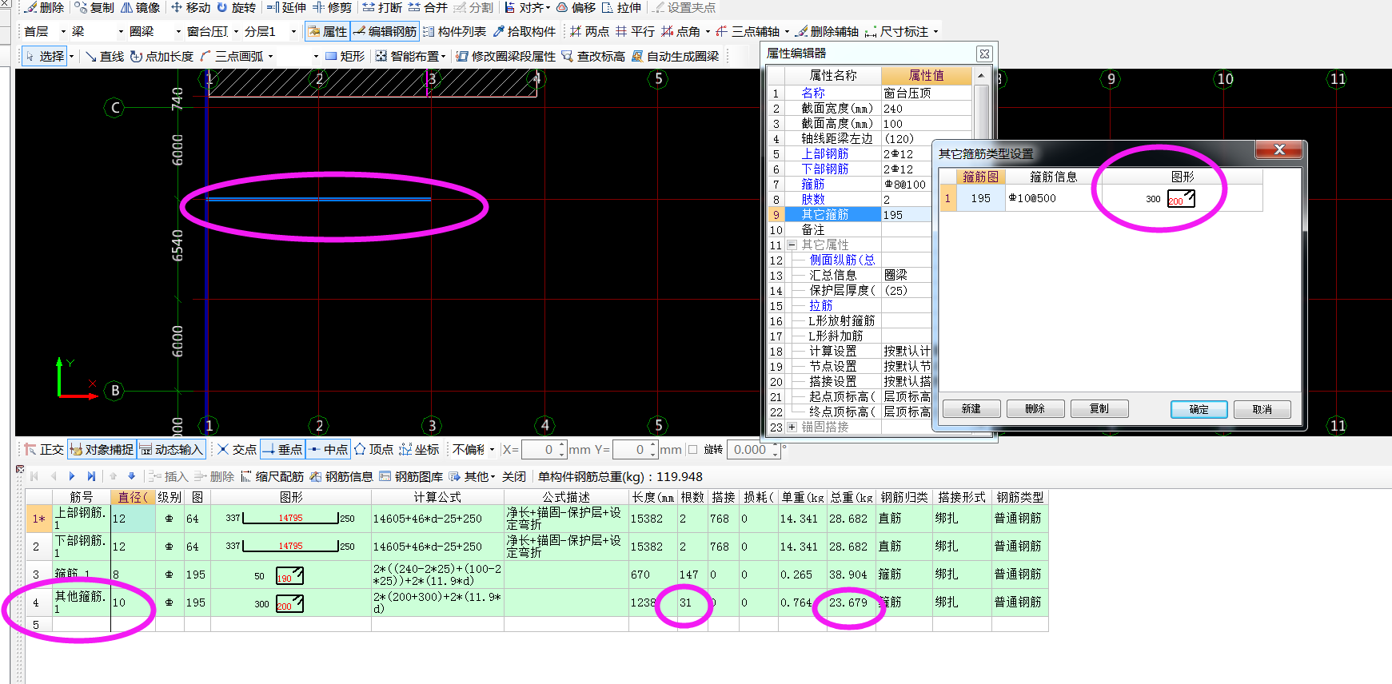The width and height of the screenshot is (1392, 684).
Task: Activate the 拉伸 (stretch) tool
Action: [x=621, y=7]
